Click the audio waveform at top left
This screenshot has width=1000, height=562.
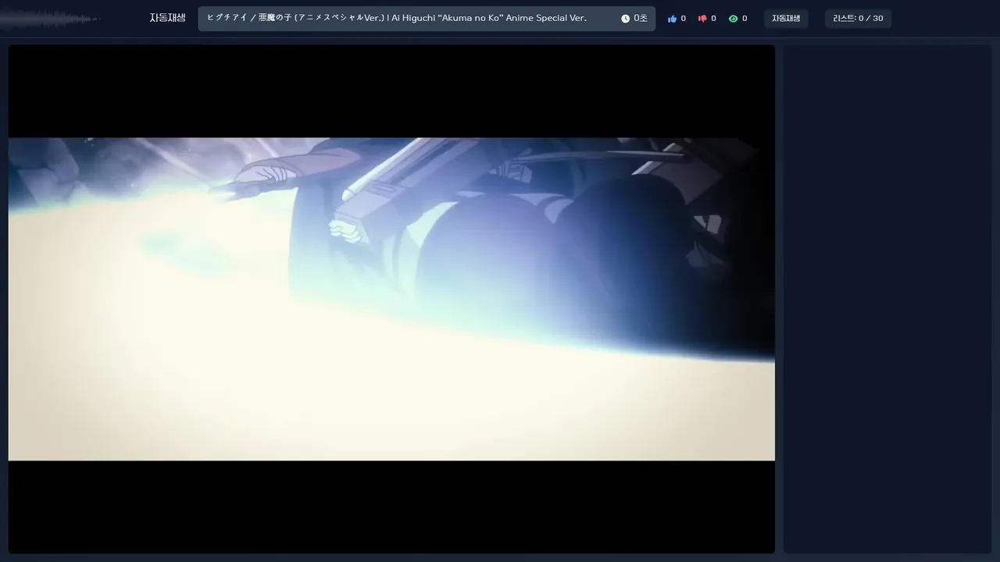click(51, 19)
